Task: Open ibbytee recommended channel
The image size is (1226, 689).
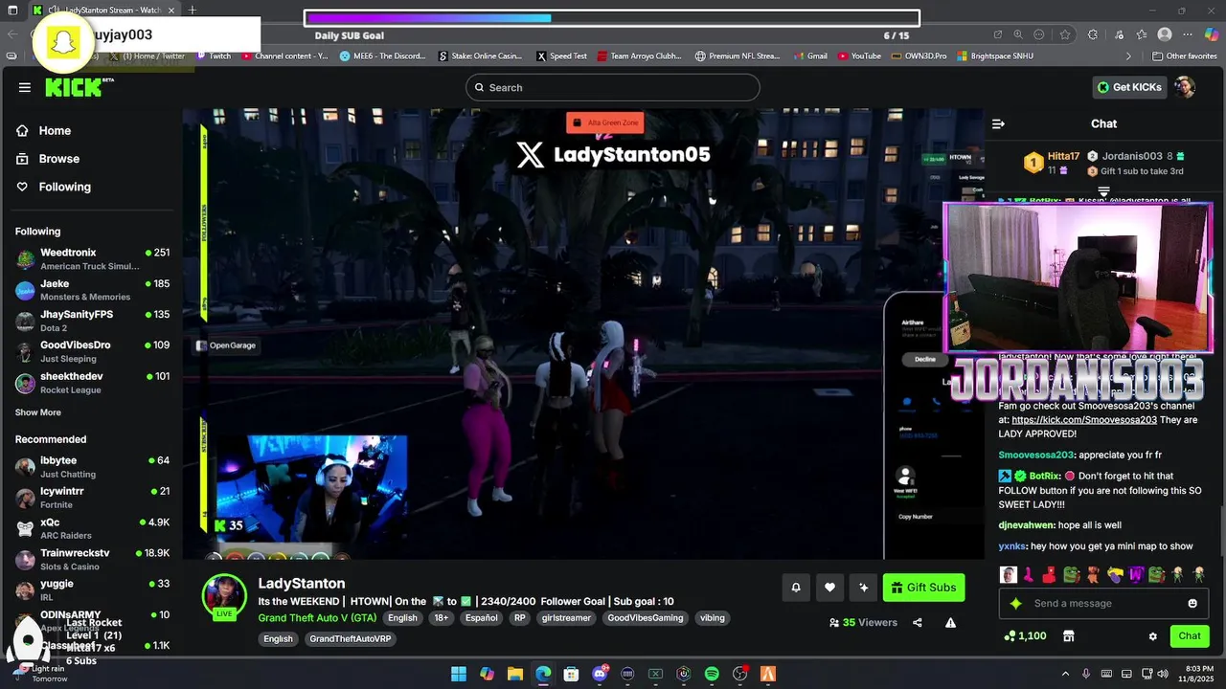Action: click(93, 467)
